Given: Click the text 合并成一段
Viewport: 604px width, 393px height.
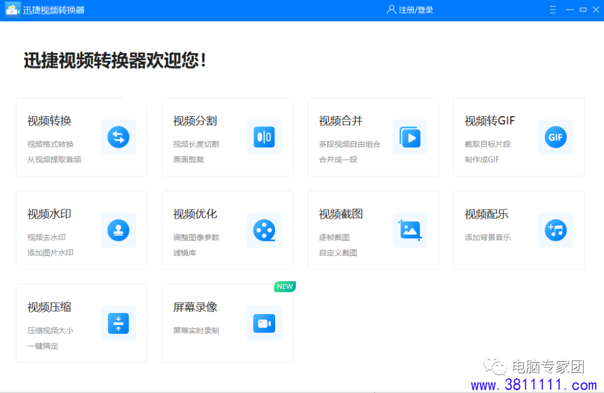Looking at the screenshot, I should point(338,160).
